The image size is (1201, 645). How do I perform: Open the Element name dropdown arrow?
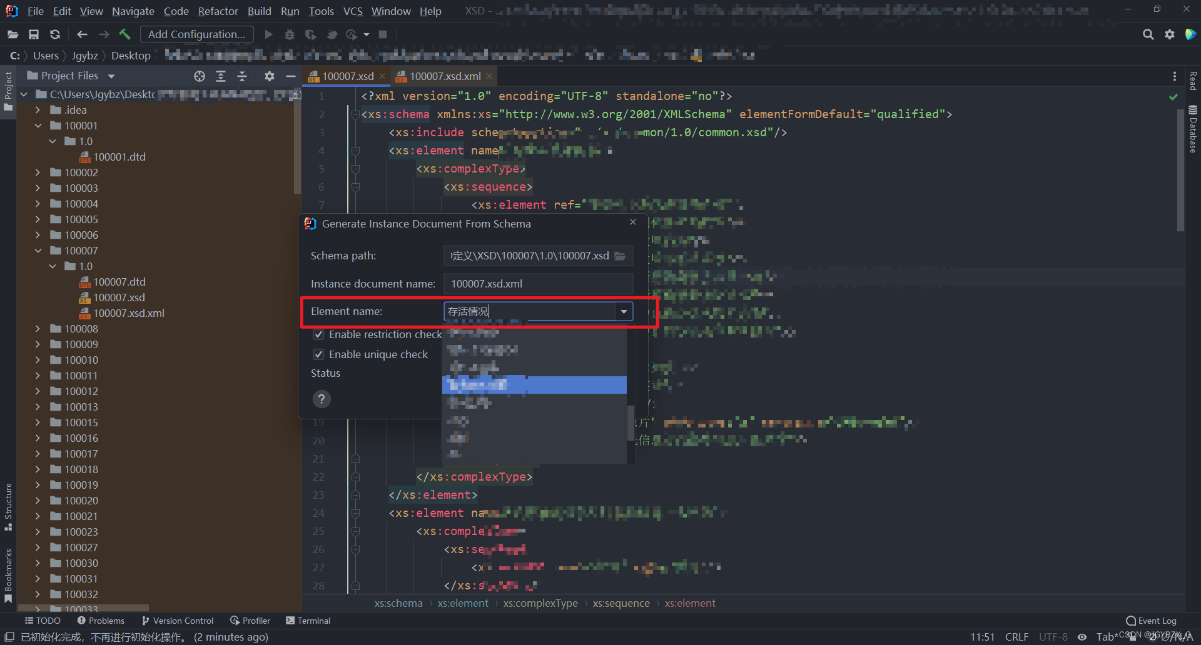pyautogui.click(x=624, y=311)
